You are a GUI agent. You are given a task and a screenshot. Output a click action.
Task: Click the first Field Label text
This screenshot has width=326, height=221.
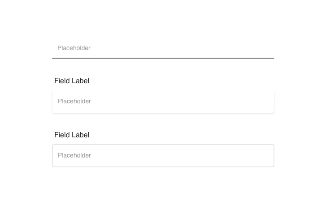(x=72, y=81)
